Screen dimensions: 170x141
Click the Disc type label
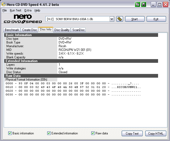(12, 39)
